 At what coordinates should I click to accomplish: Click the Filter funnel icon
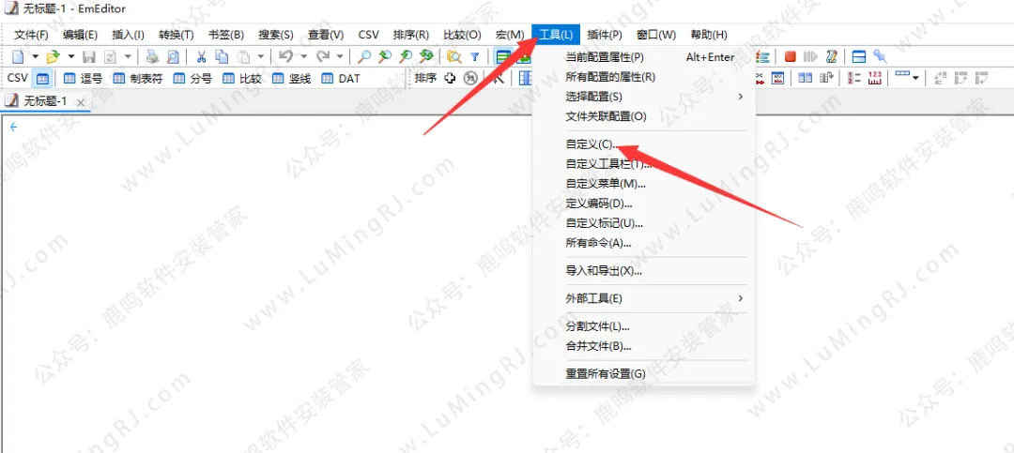tap(474, 57)
